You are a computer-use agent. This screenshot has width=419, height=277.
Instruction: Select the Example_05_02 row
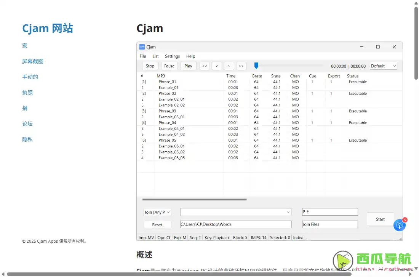tap(269, 152)
